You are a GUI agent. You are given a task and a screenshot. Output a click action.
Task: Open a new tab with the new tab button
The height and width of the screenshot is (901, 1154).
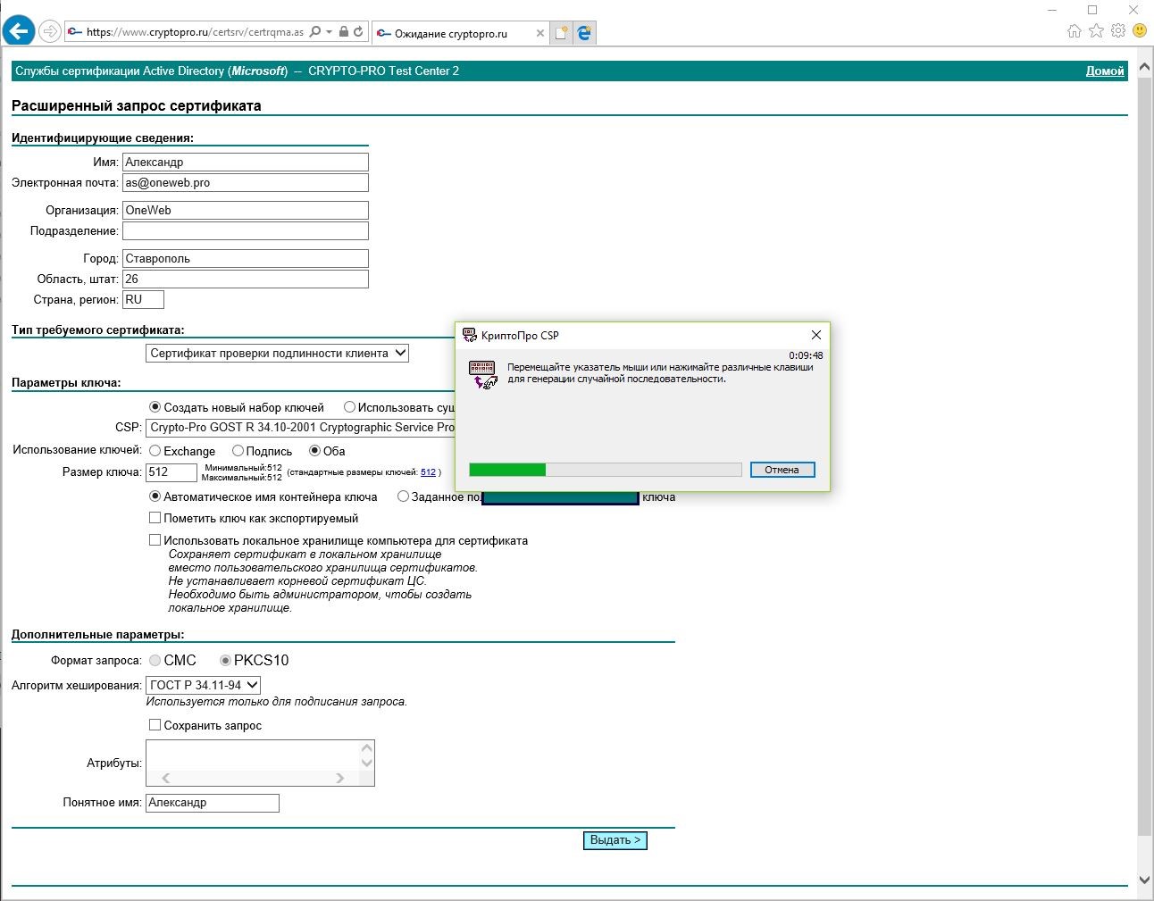pos(562,33)
